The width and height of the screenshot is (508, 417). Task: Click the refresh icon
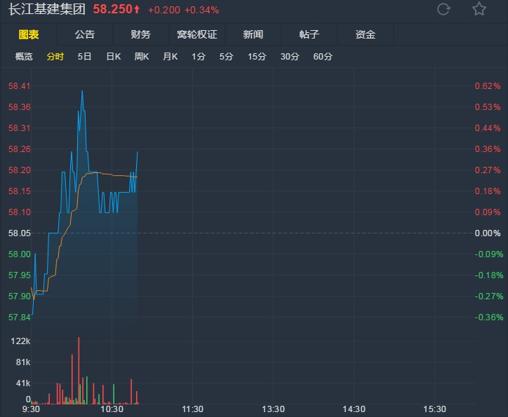click(443, 9)
